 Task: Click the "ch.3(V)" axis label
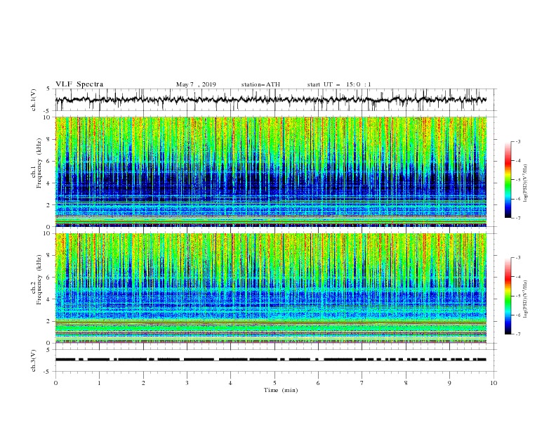(x=34, y=360)
